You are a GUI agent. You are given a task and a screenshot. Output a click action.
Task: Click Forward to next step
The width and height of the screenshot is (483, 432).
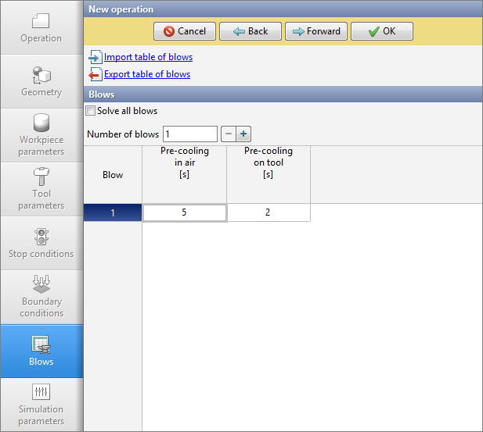pyautogui.click(x=315, y=31)
